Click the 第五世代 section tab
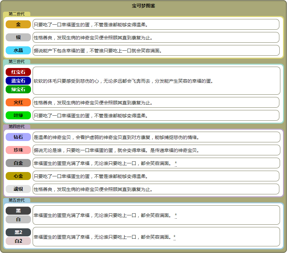 coord(17,200)
